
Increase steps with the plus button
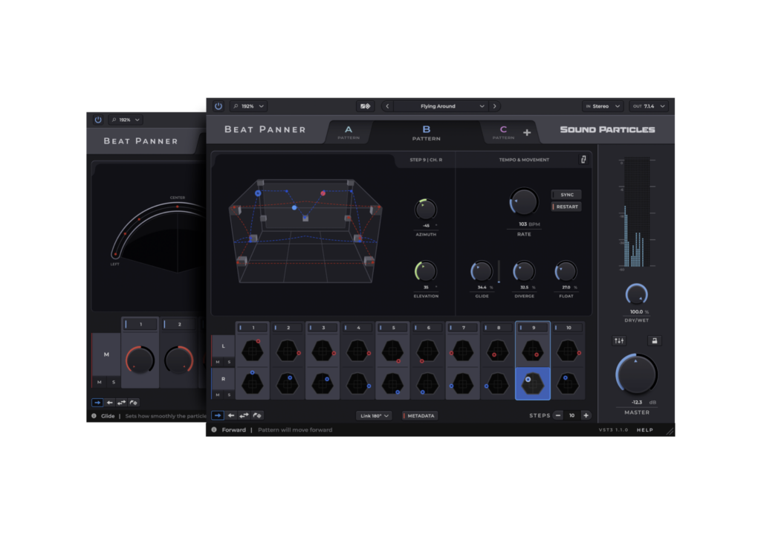pyautogui.click(x=586, y=415)
